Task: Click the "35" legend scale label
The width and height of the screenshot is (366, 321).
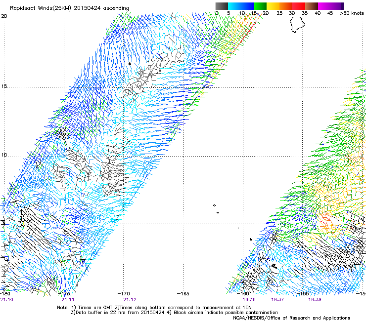Action: [305, 13]
